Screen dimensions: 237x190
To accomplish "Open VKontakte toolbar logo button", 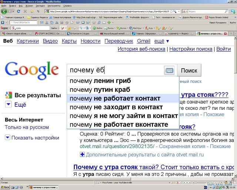I will point(3,22).
